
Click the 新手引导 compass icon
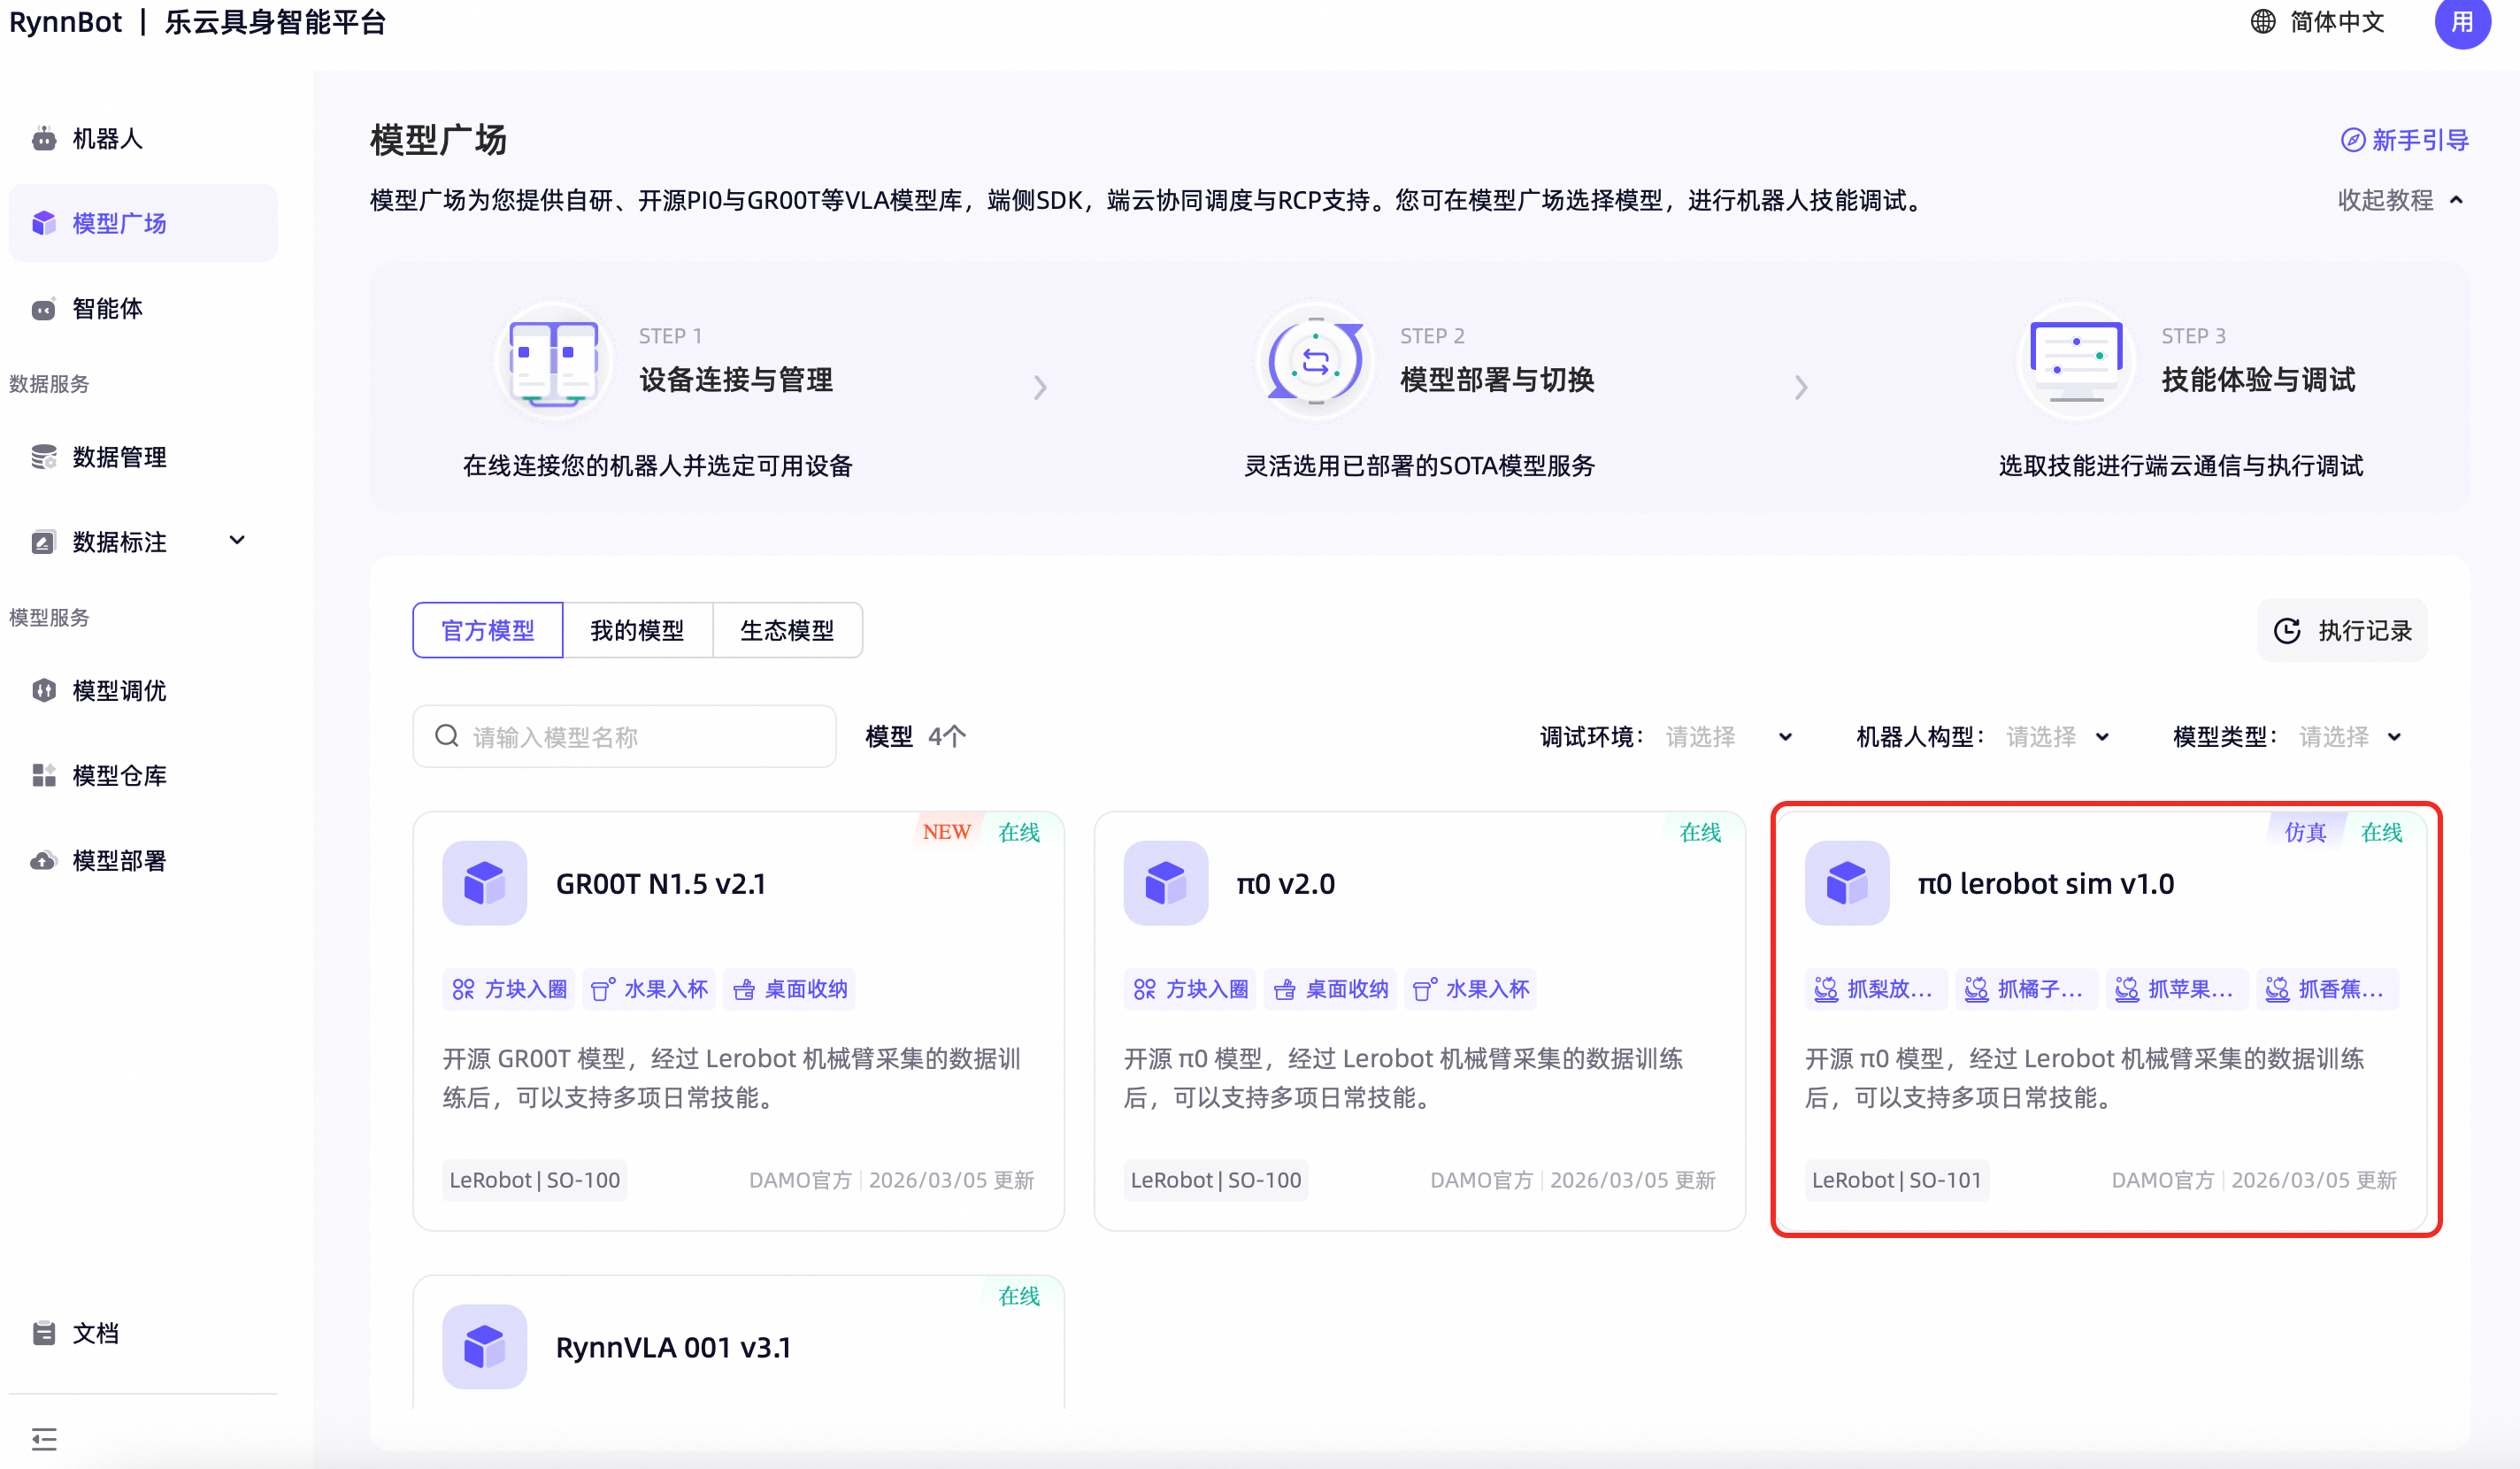2353,140
